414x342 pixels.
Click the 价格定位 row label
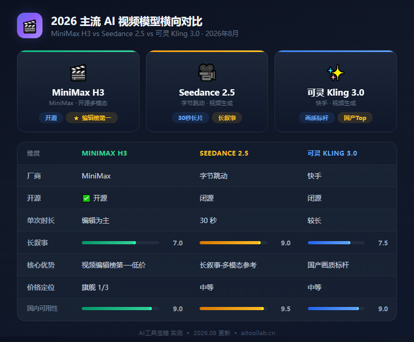41,288
